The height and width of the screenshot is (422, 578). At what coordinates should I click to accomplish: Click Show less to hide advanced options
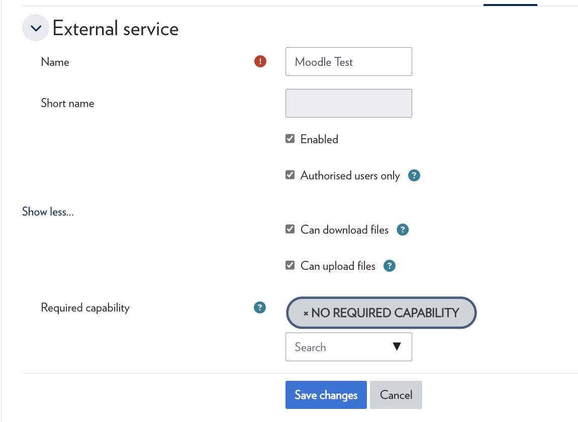tap(48, 212)
